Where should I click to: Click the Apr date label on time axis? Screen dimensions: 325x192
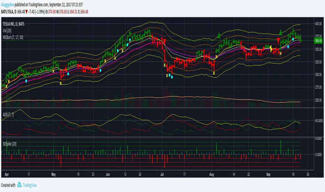(x=7, y=174)
